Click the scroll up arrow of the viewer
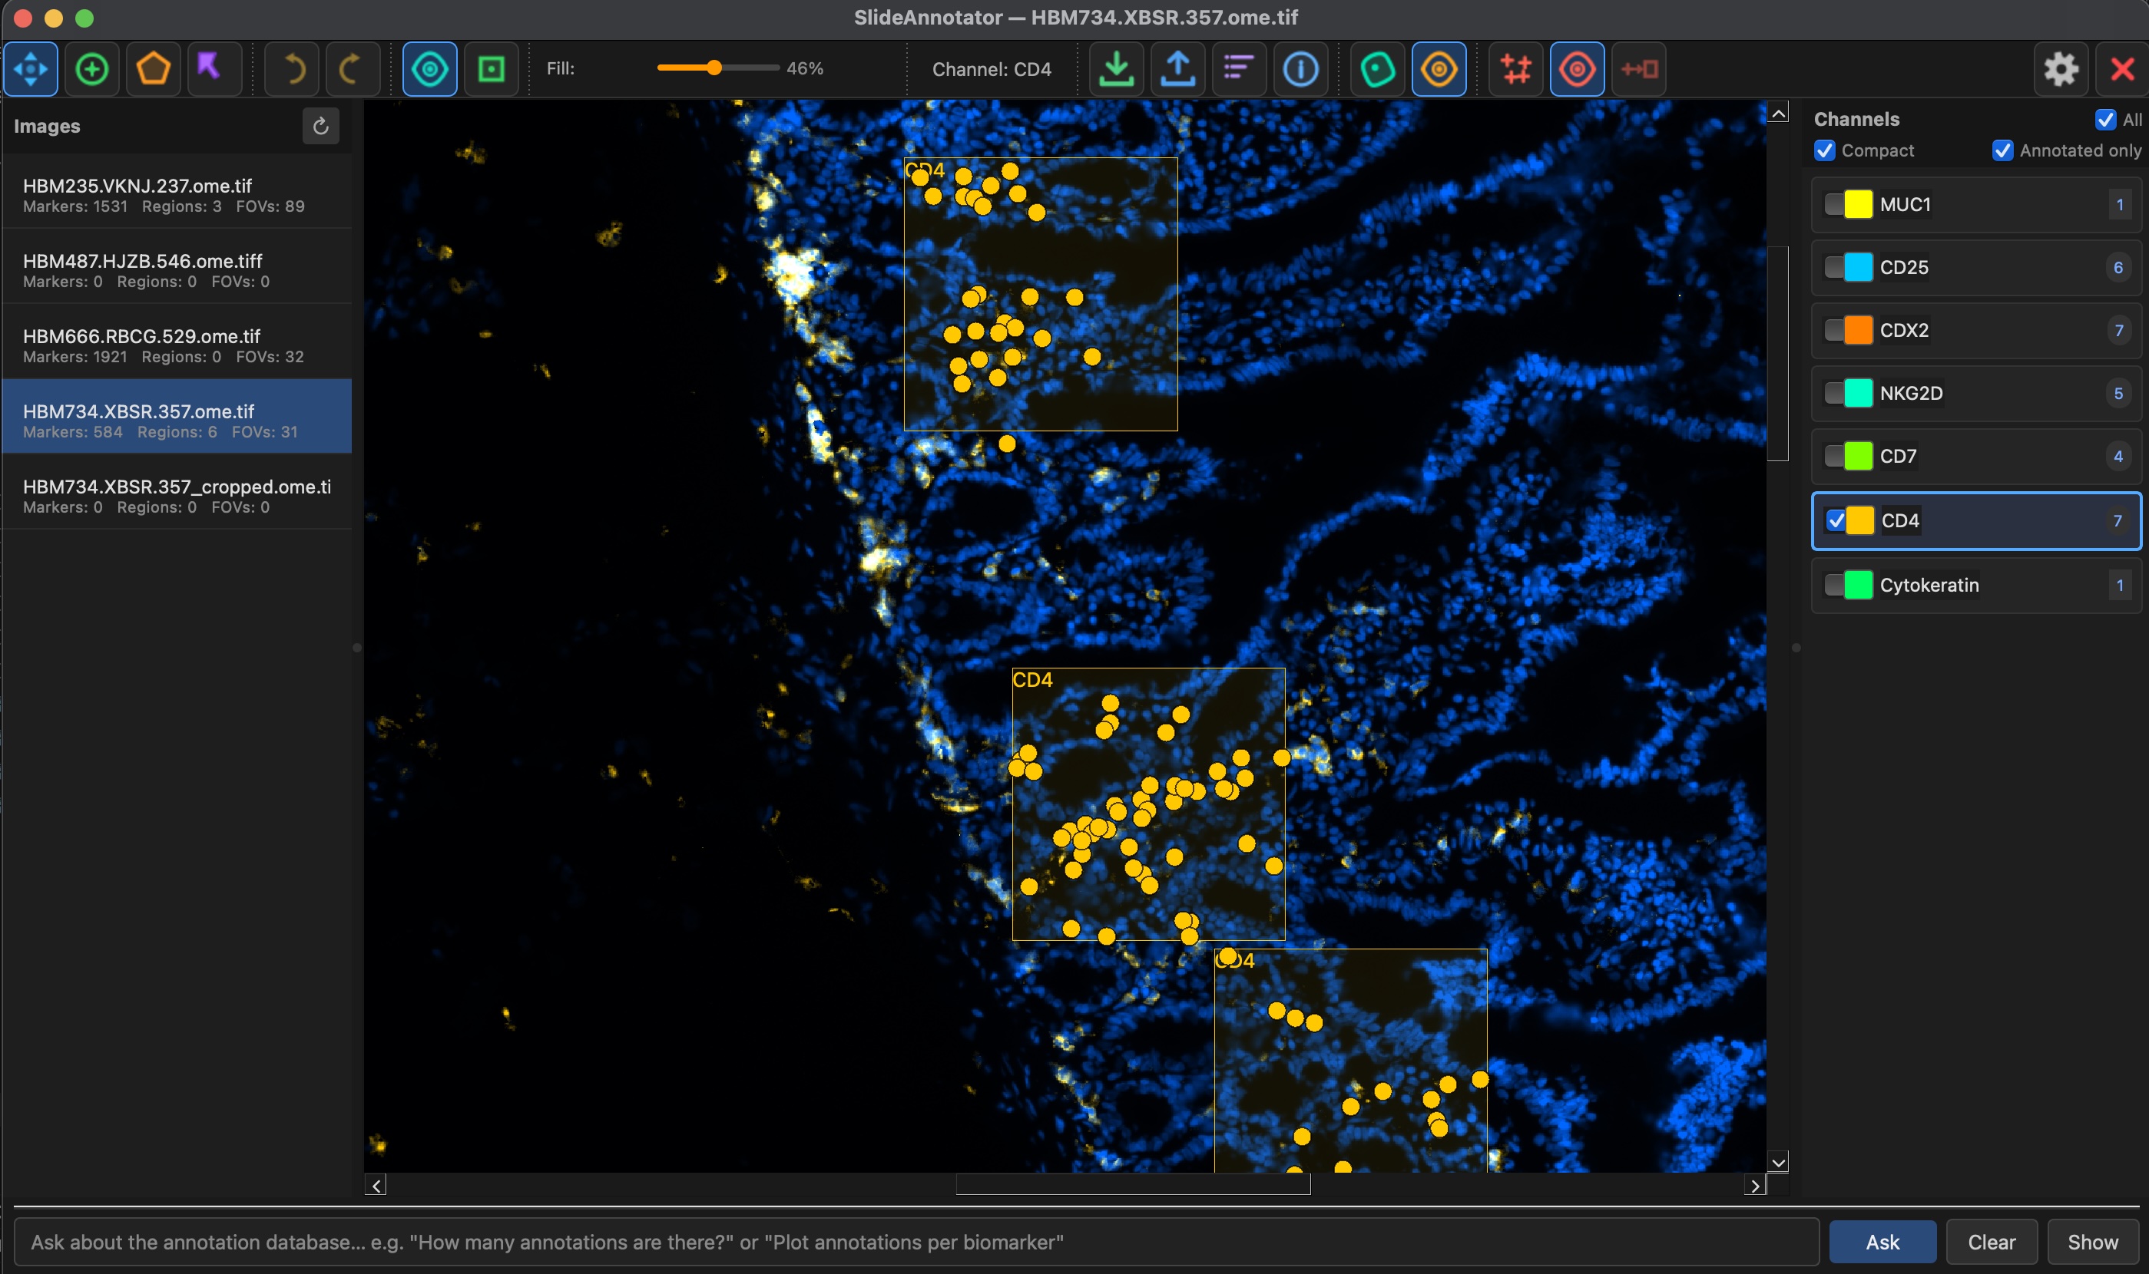This screenshot has height=1274, width=2149. 1778,113
